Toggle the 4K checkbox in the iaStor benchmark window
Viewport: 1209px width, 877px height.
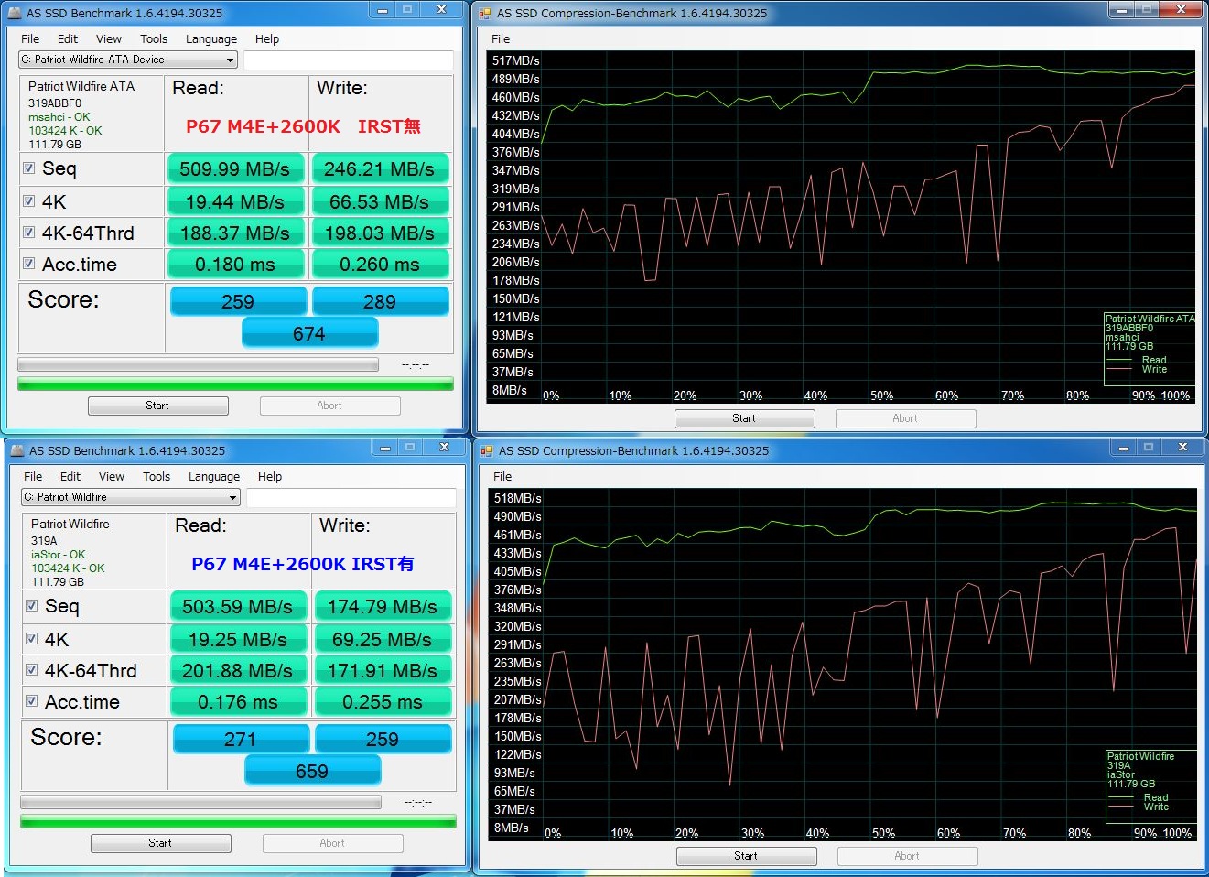32,639
